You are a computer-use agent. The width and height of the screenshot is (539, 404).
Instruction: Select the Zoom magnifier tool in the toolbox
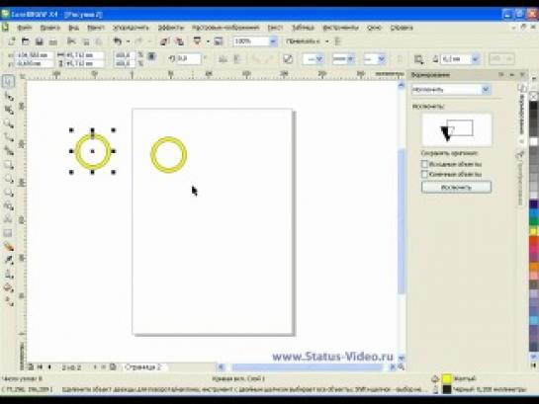click(x=9, y=123)
